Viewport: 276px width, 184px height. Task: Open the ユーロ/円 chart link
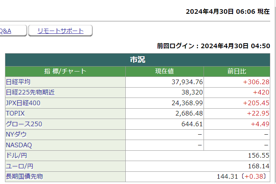click(x=20, y=166)
